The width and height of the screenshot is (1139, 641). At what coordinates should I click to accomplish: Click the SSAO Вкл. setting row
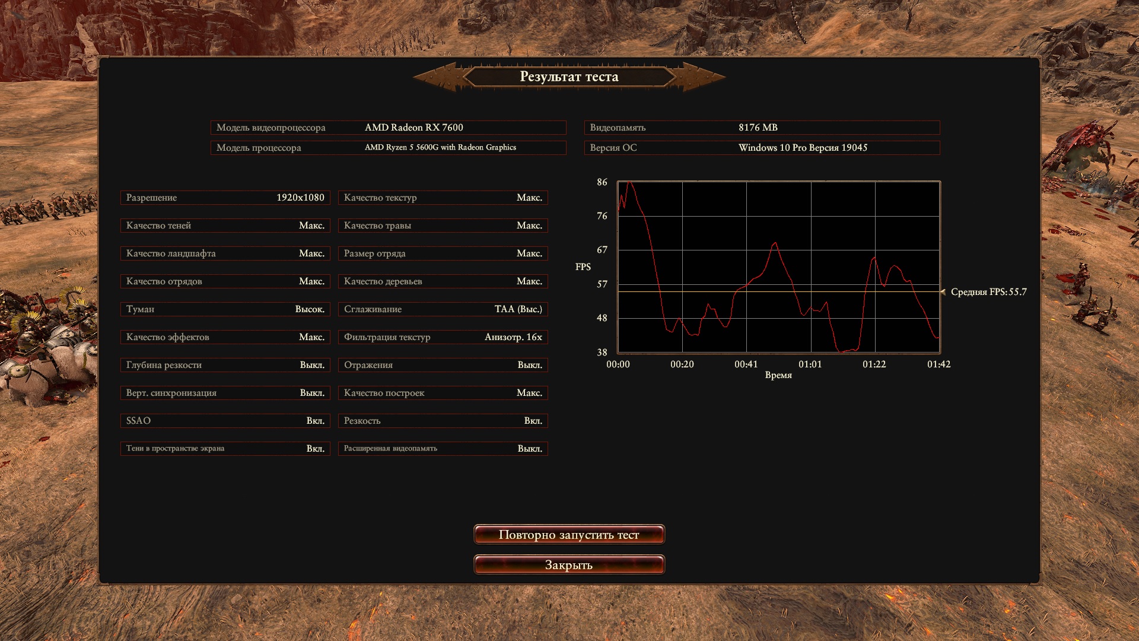coord(225,421)
